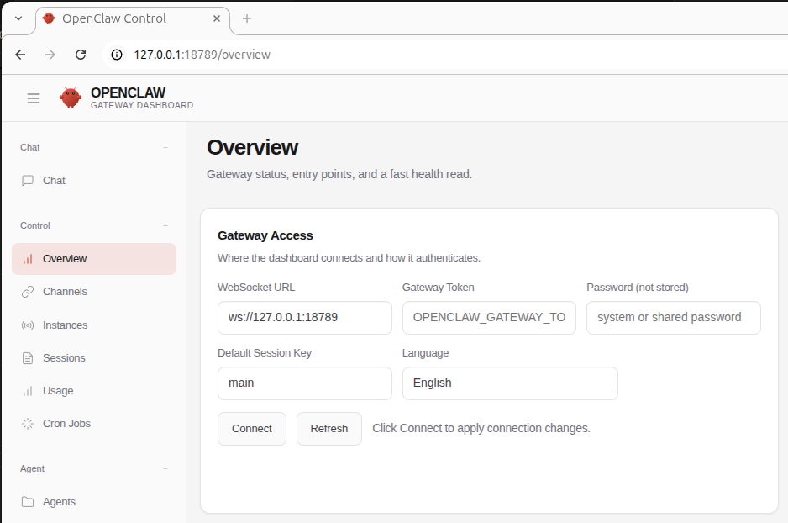The width and height of the screenshot is (788, 523).
Task: Collapse the Chat sidebar section
Action: pos(165,147)
